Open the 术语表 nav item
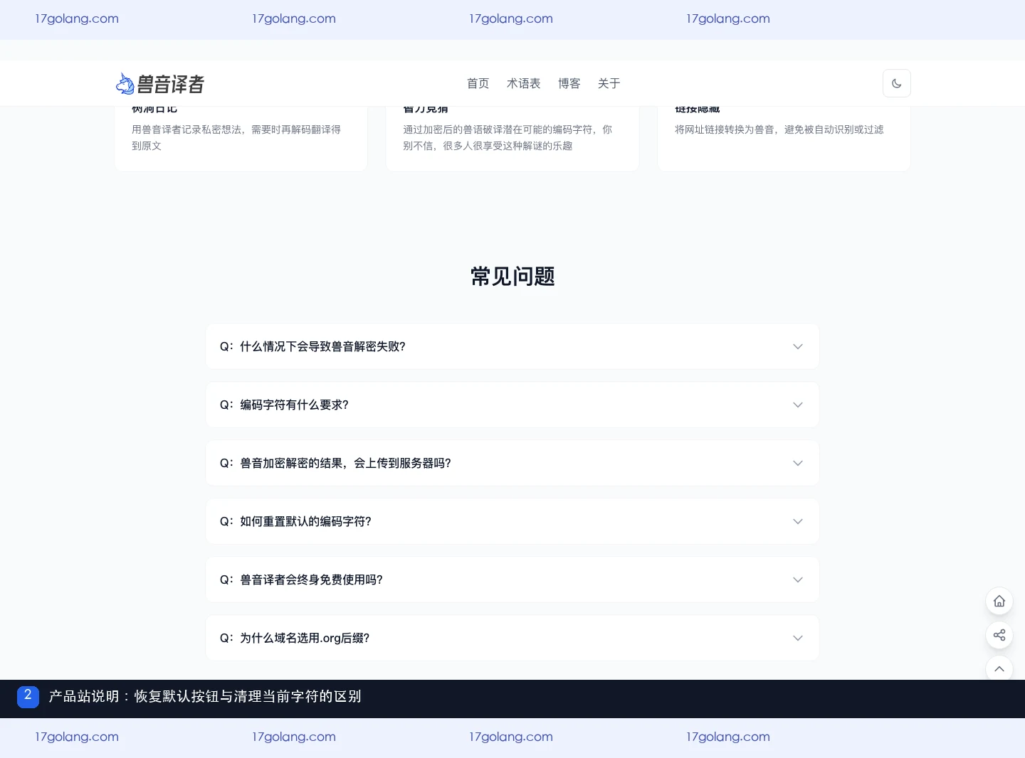This screenshot has height=758, width=1025. click(524, 83)
